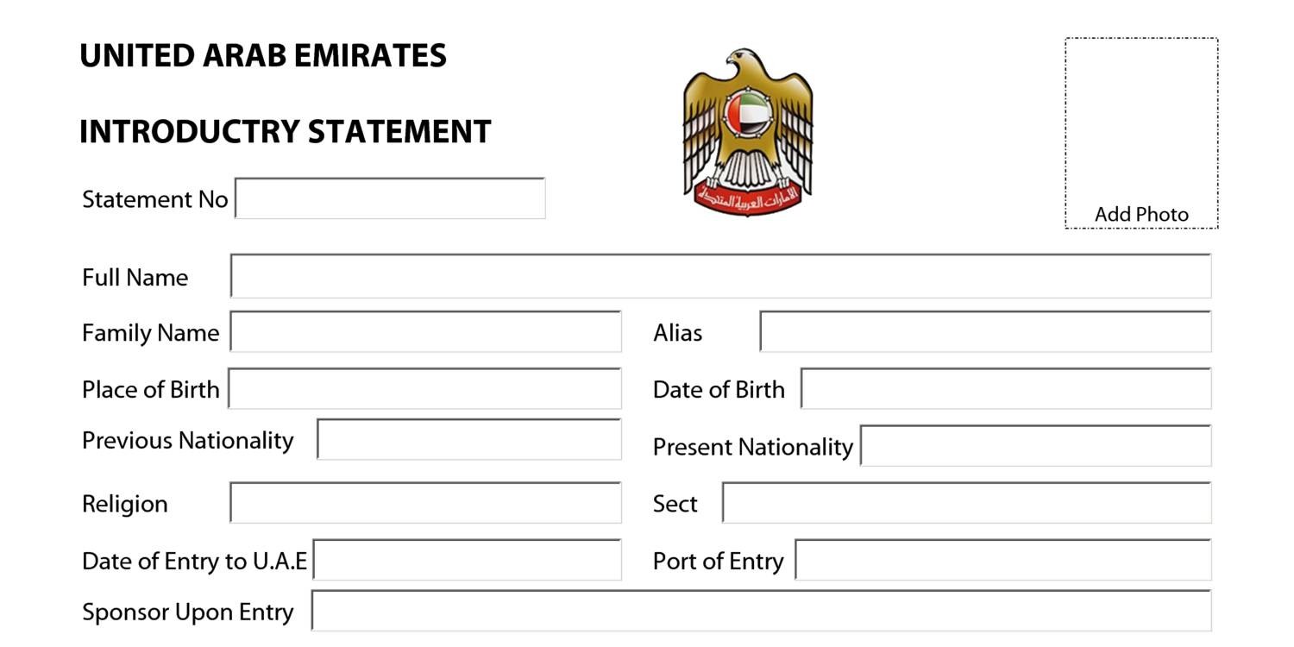Click the Date of Birth field

pyautogui.click(x=1006, y=389)
